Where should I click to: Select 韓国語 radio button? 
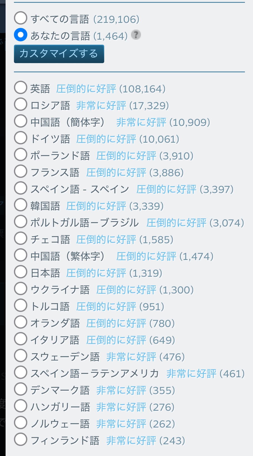pyautogui.click(x=21, y=205)
